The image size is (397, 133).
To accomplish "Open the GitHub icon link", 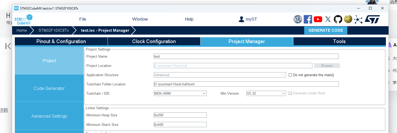I will 338,19.
